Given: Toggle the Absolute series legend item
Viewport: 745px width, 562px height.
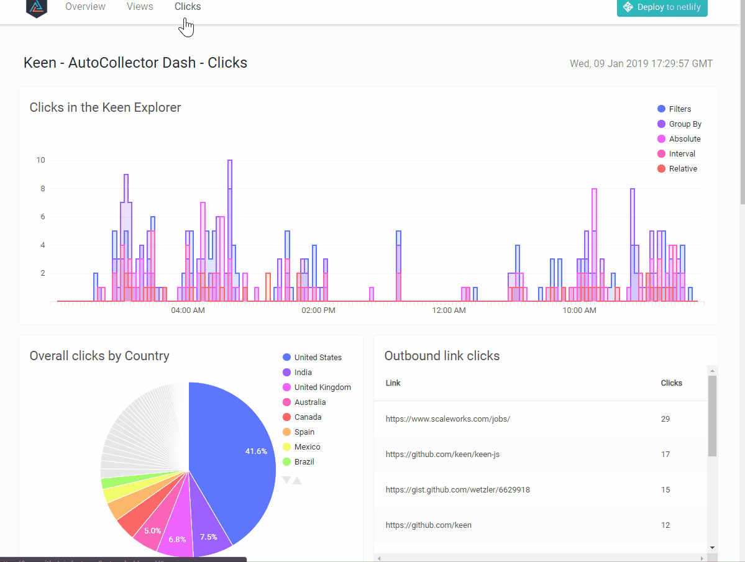Looking at the screenshot, I should (x=679, y=138).
